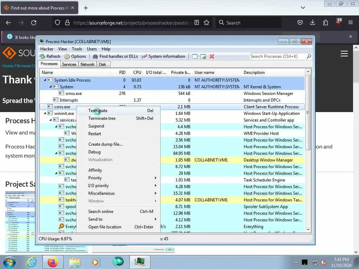The width and height of the screenshot is (359, 269).
Task: Collapse the wininit.exe tree node
Action: pos(45,113)
